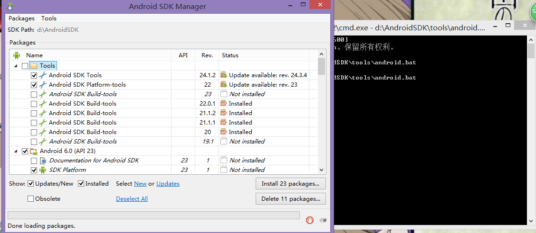Viewport: 536px width, 233px height.
Task: Click Install 23 packages button
Action: pos(290,184)
